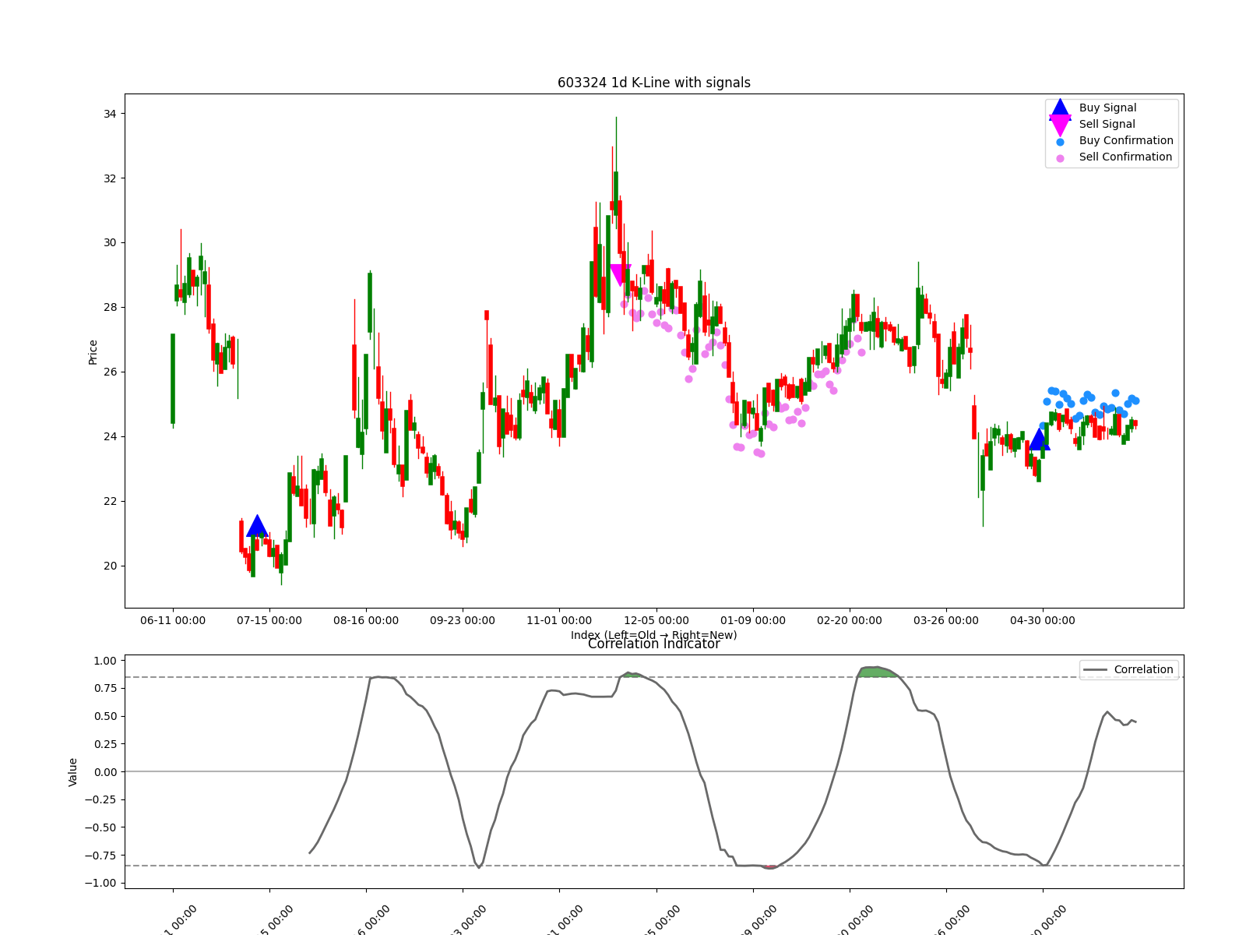Click the correlation tick label '−1.00'
The width and height of the screenshot is (1246, 935).
tap(100, 883)
